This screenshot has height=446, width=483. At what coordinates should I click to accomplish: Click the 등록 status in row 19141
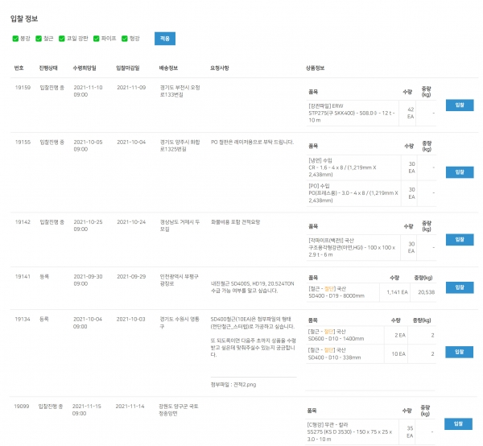(x=44, y=276)
